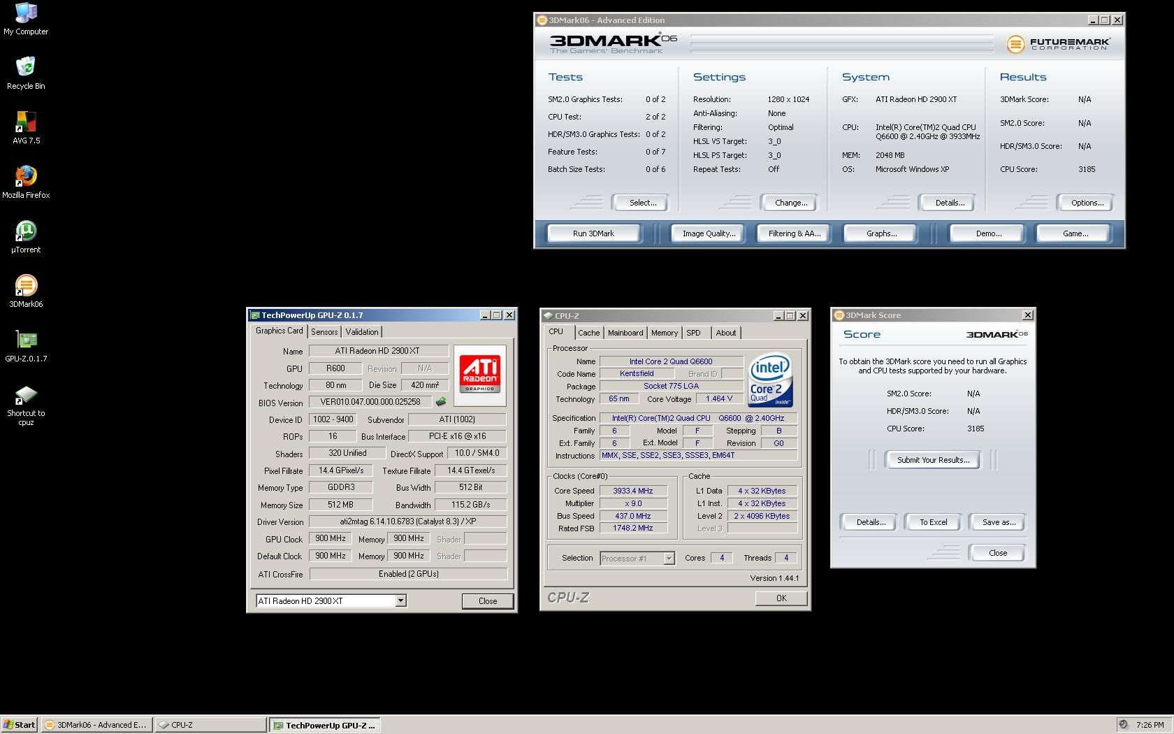
Task: Click the Driver Version field in GPU-Z
Action: (x=408, y=521)
